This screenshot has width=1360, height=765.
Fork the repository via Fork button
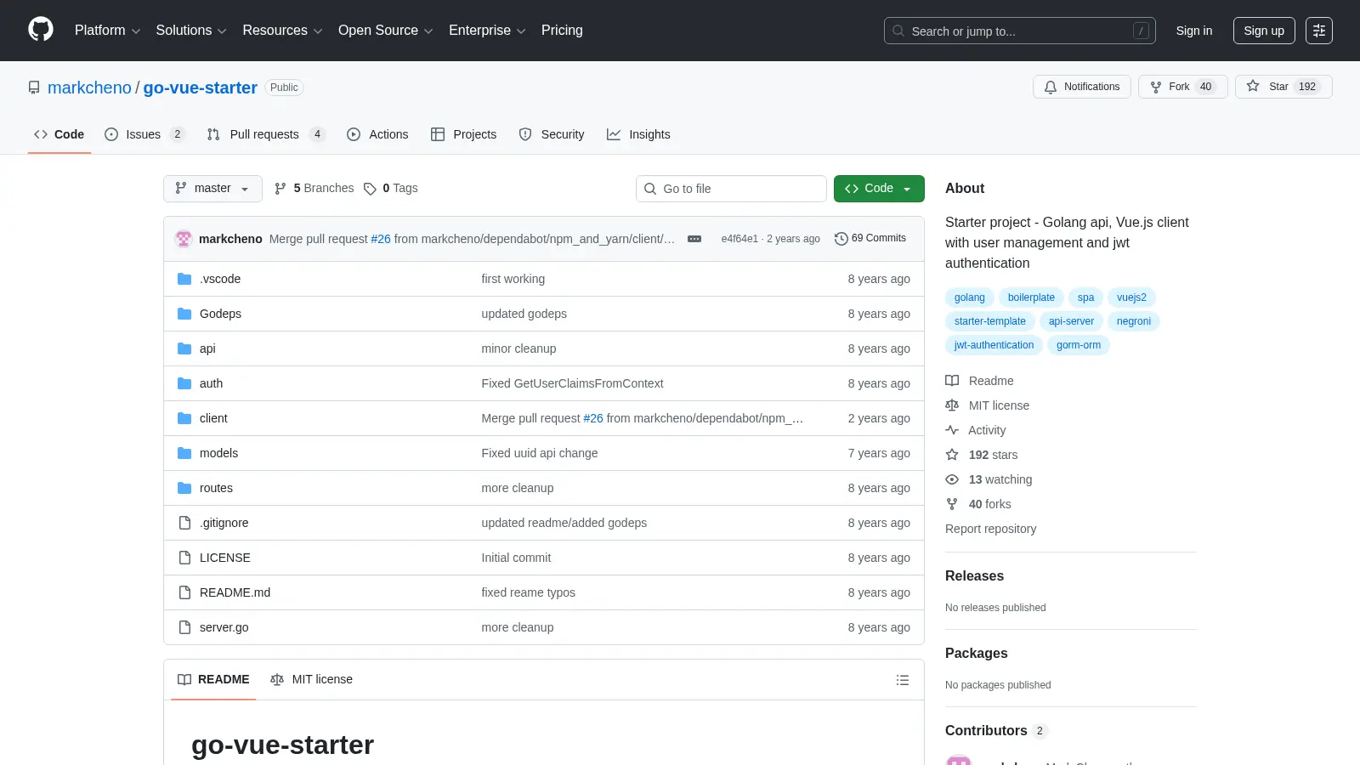click(x=1182, y=87)
